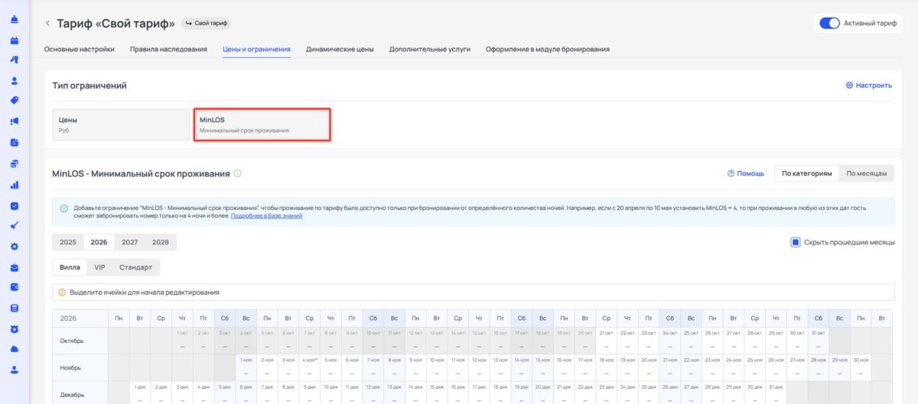Select the Вилла room category
This screenshot has width=918, height=404.
pos(70,267)
